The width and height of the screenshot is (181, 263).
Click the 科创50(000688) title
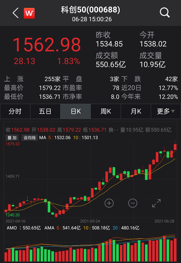click(x=90, y=10)
